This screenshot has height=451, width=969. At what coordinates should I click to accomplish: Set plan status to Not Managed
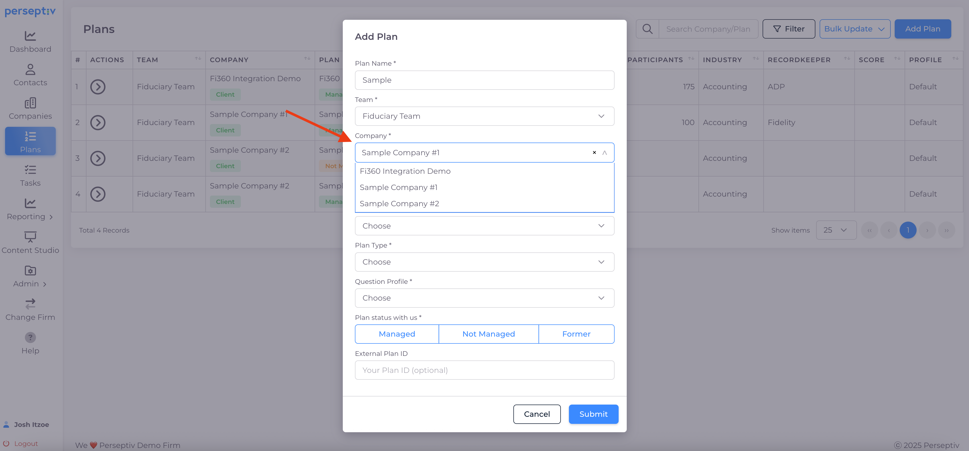pyautogui.click(x=488, y=334)
